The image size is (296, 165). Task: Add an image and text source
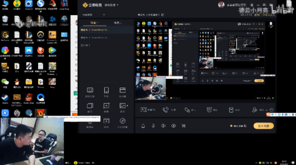pyautogui.click(x=122, y=107)
